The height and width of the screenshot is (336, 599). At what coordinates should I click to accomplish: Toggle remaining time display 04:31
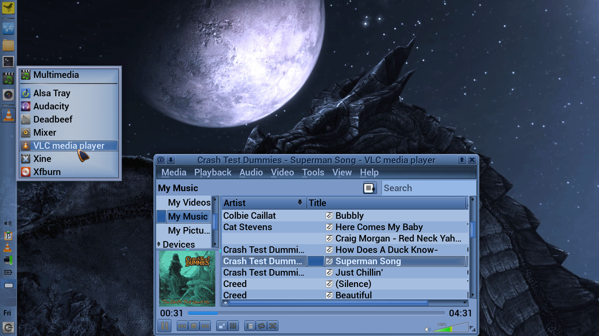pyautogui.click(x=460, y=313)
